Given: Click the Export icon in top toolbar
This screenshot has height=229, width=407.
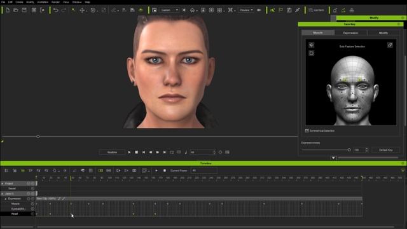Looking at the screenshot, I should coord(42,10).
